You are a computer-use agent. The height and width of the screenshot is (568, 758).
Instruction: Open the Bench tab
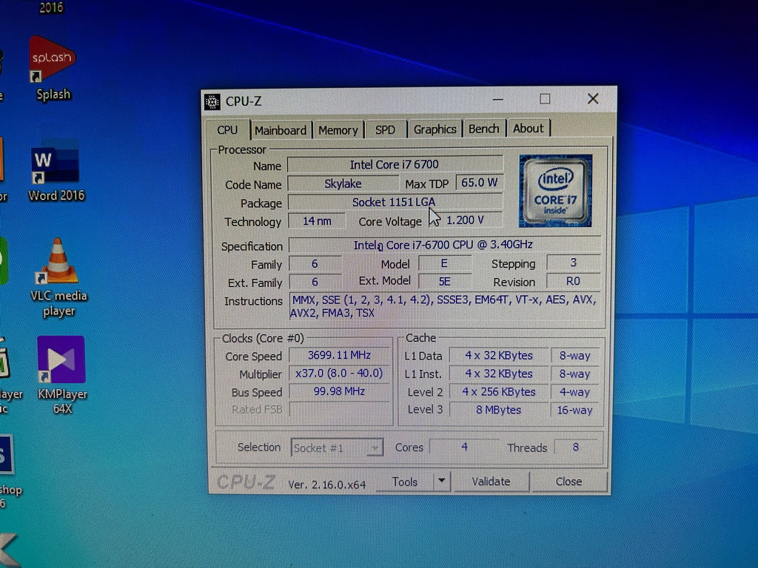click(x=483, y=129)
